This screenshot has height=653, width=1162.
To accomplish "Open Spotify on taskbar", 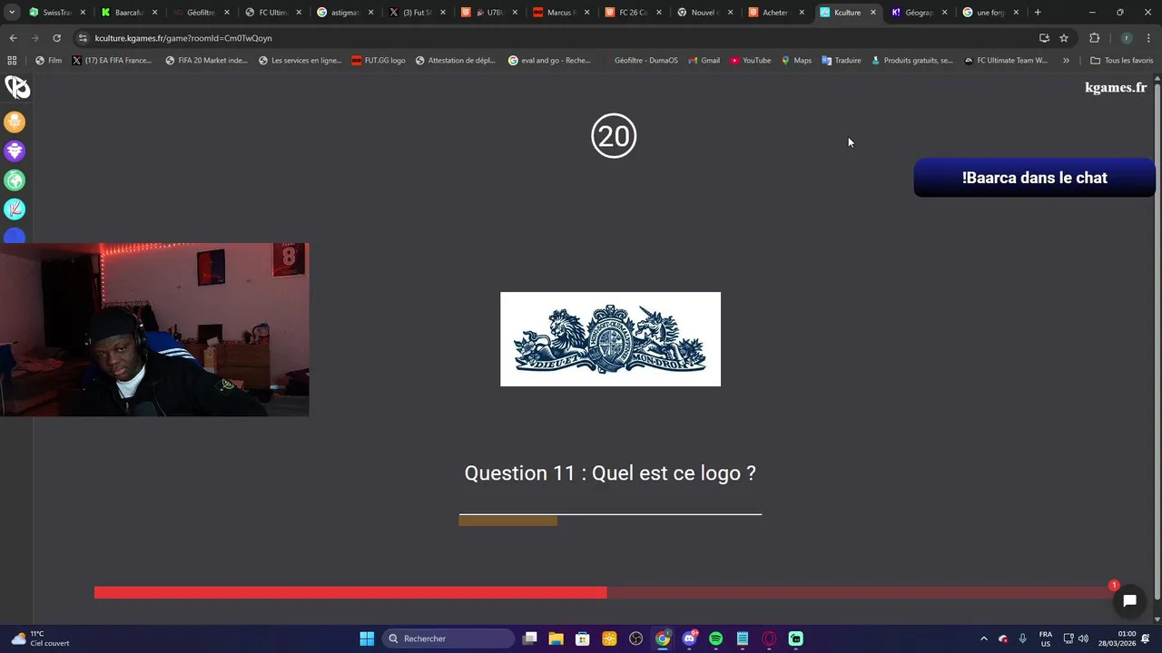I will [x=715, y=638].
